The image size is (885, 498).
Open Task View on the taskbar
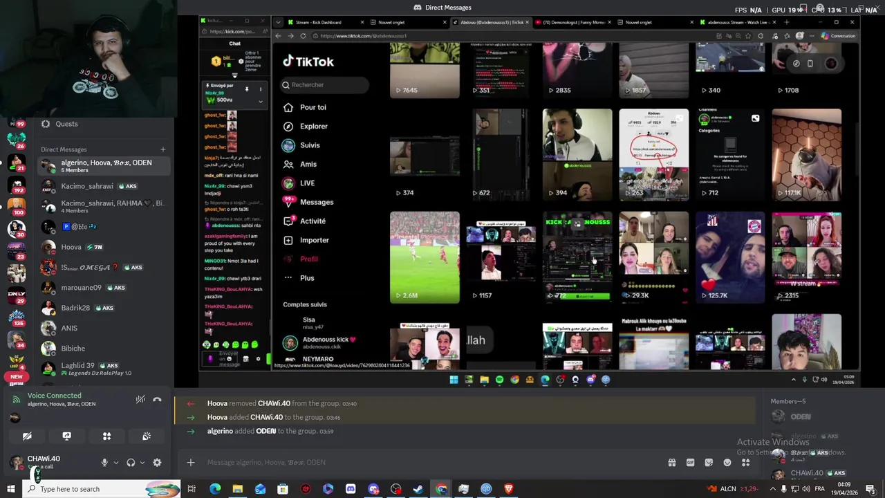point(192,489)
